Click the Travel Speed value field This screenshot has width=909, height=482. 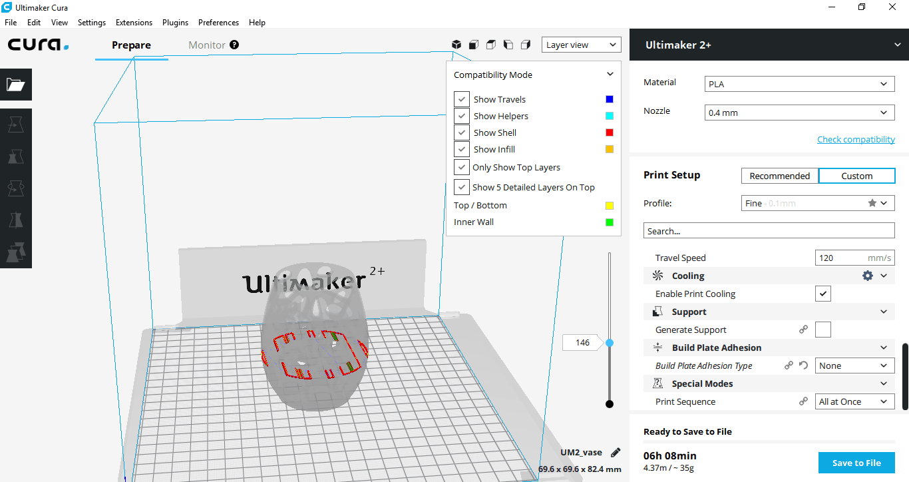(854, 258)
